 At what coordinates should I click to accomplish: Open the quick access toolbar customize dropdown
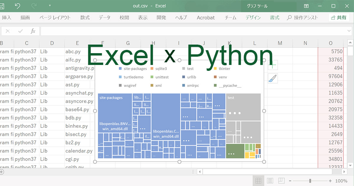click(50, 6)
